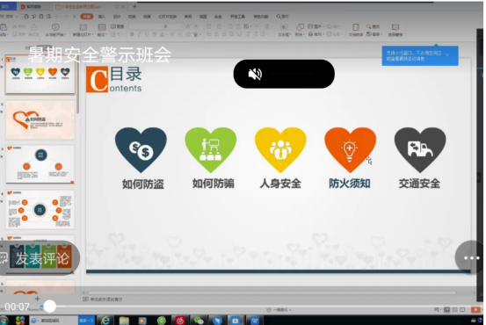This screenshot has height=325, width=486.
Task: Open the slide Layout icon
Action: (102, 27)
